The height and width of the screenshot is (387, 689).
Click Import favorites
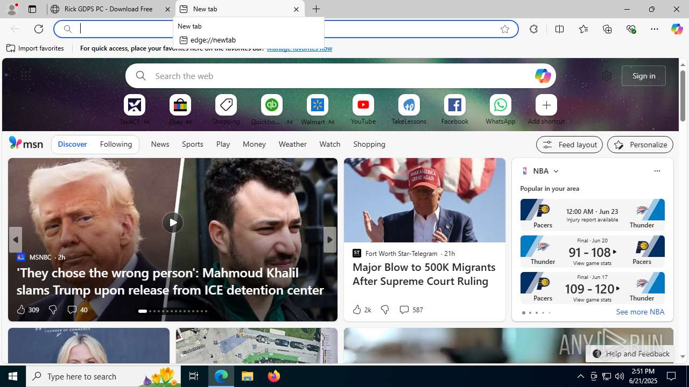[36, 48]
